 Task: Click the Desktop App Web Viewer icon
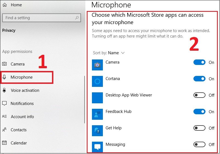(x=97, y=98)
